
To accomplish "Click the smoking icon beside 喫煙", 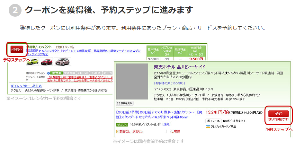I will (x=171, y=132).
